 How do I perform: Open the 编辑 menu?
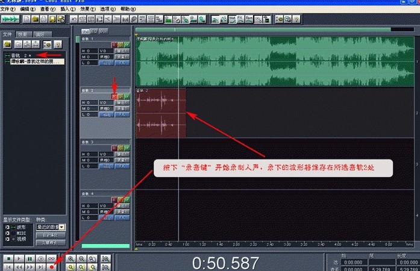coord(28,9)
